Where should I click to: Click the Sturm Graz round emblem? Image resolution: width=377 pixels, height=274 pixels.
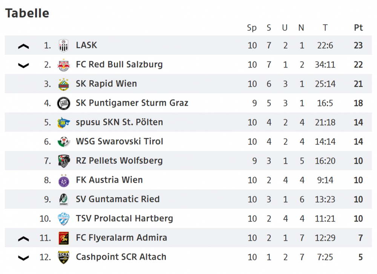(x=64, y=103)
